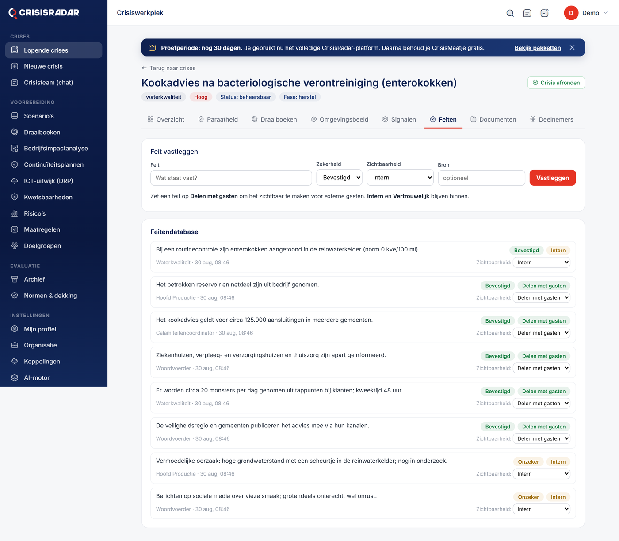
Task: Open Koppelingen in sidebar
Action: (x=53, y=361)
